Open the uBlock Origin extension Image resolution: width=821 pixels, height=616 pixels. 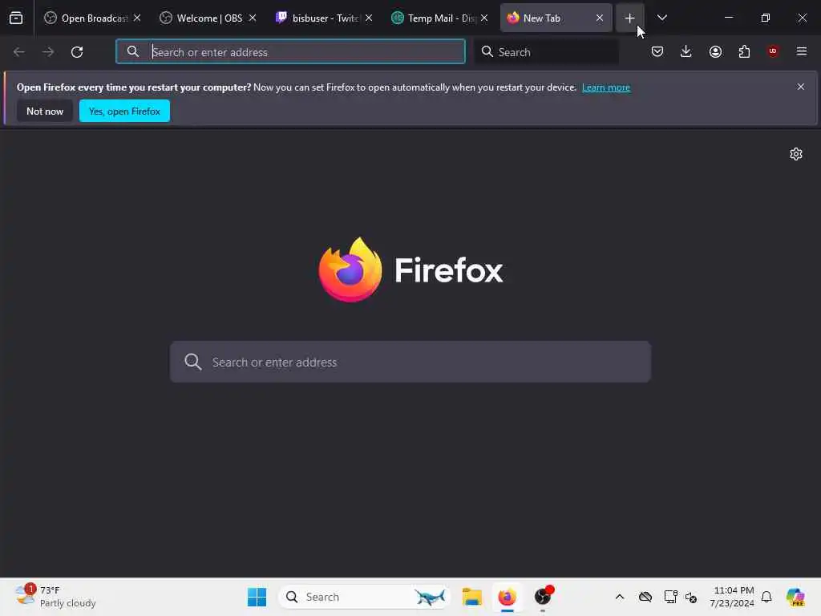coord(773,51)
